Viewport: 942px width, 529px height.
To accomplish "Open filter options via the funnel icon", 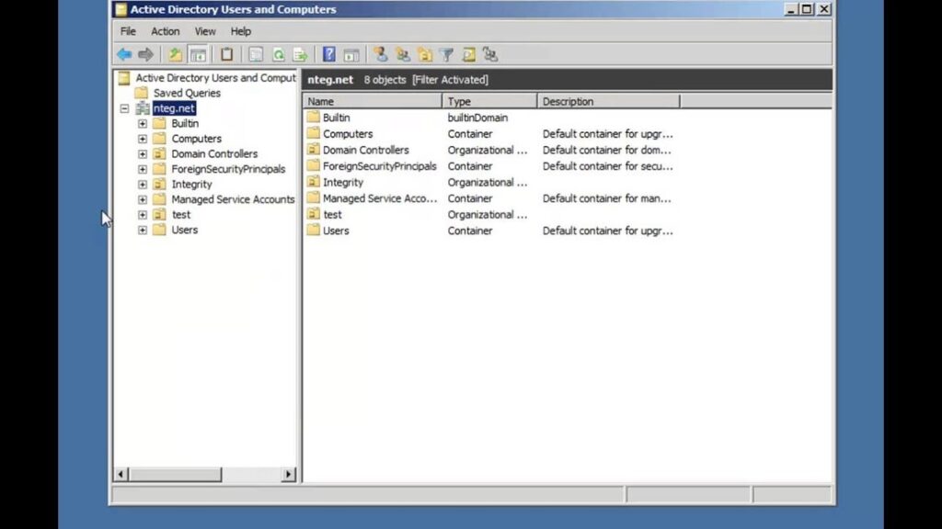I will coord(446,54).
